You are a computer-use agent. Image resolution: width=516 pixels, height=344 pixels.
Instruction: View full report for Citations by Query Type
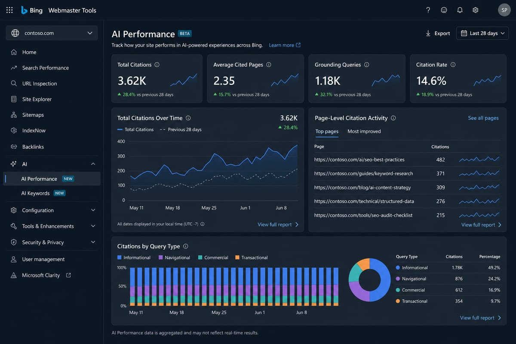click(x=481, y=318)
